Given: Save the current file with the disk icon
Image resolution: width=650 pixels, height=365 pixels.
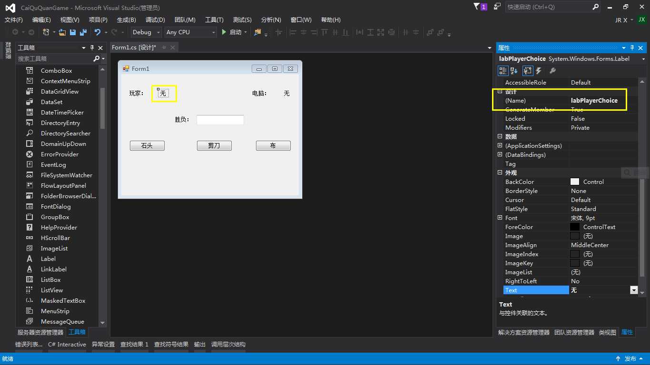Looking at the screenshot, I should (73, 32).
